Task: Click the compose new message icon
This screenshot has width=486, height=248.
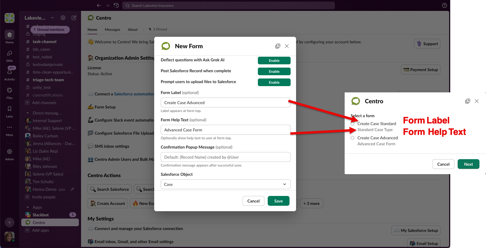Action: tap(74, 18)
